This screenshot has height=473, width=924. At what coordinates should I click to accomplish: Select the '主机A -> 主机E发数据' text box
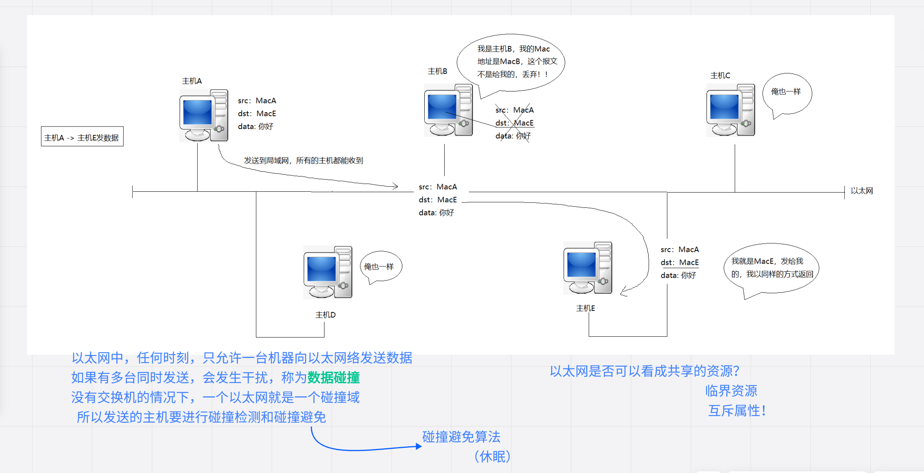pyautogui.click(x=82, y=137)
